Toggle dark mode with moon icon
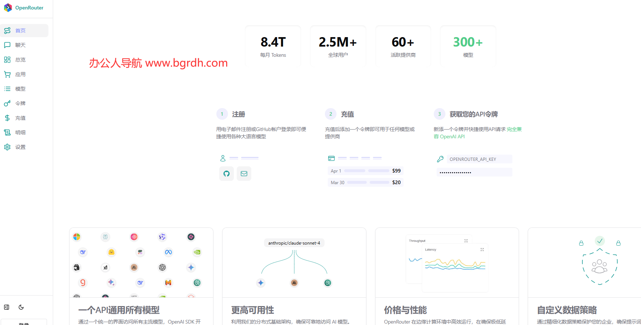 coord(21,307)
